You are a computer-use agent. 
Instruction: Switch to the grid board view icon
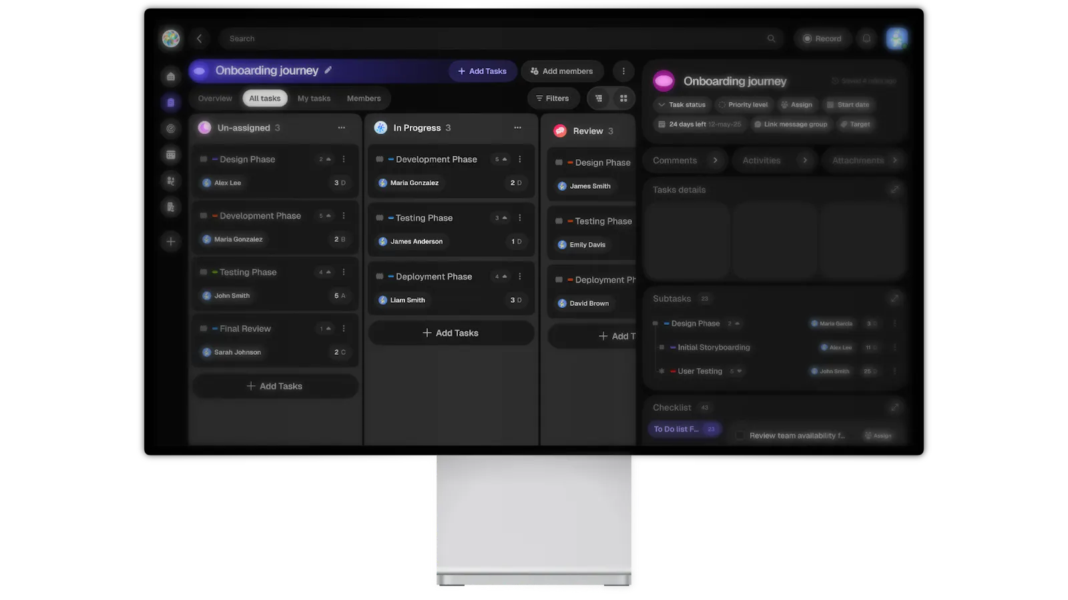coord(623,99)
